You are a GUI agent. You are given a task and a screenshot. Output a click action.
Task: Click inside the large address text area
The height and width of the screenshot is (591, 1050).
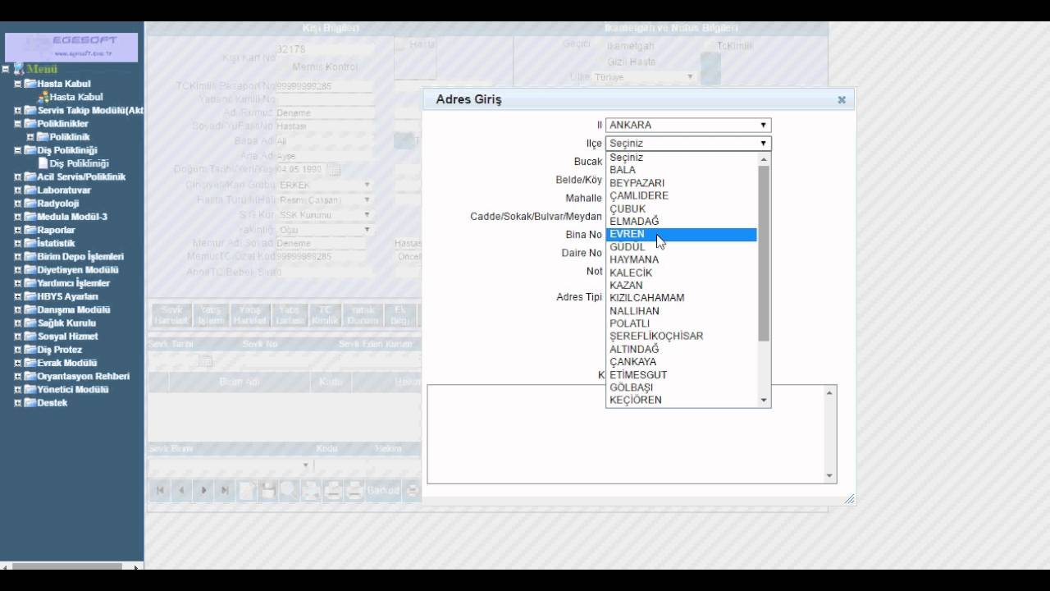[x=625, y=434]
